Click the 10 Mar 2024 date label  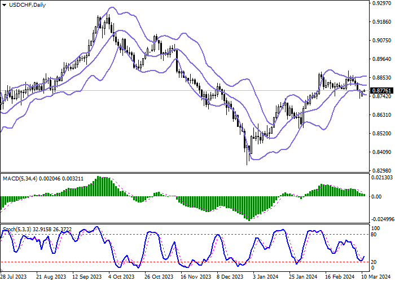[376, 277]
